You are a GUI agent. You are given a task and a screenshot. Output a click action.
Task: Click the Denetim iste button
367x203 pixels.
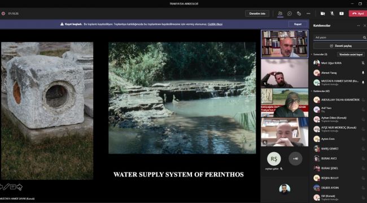pyautogui.click(x=257, y=14)
